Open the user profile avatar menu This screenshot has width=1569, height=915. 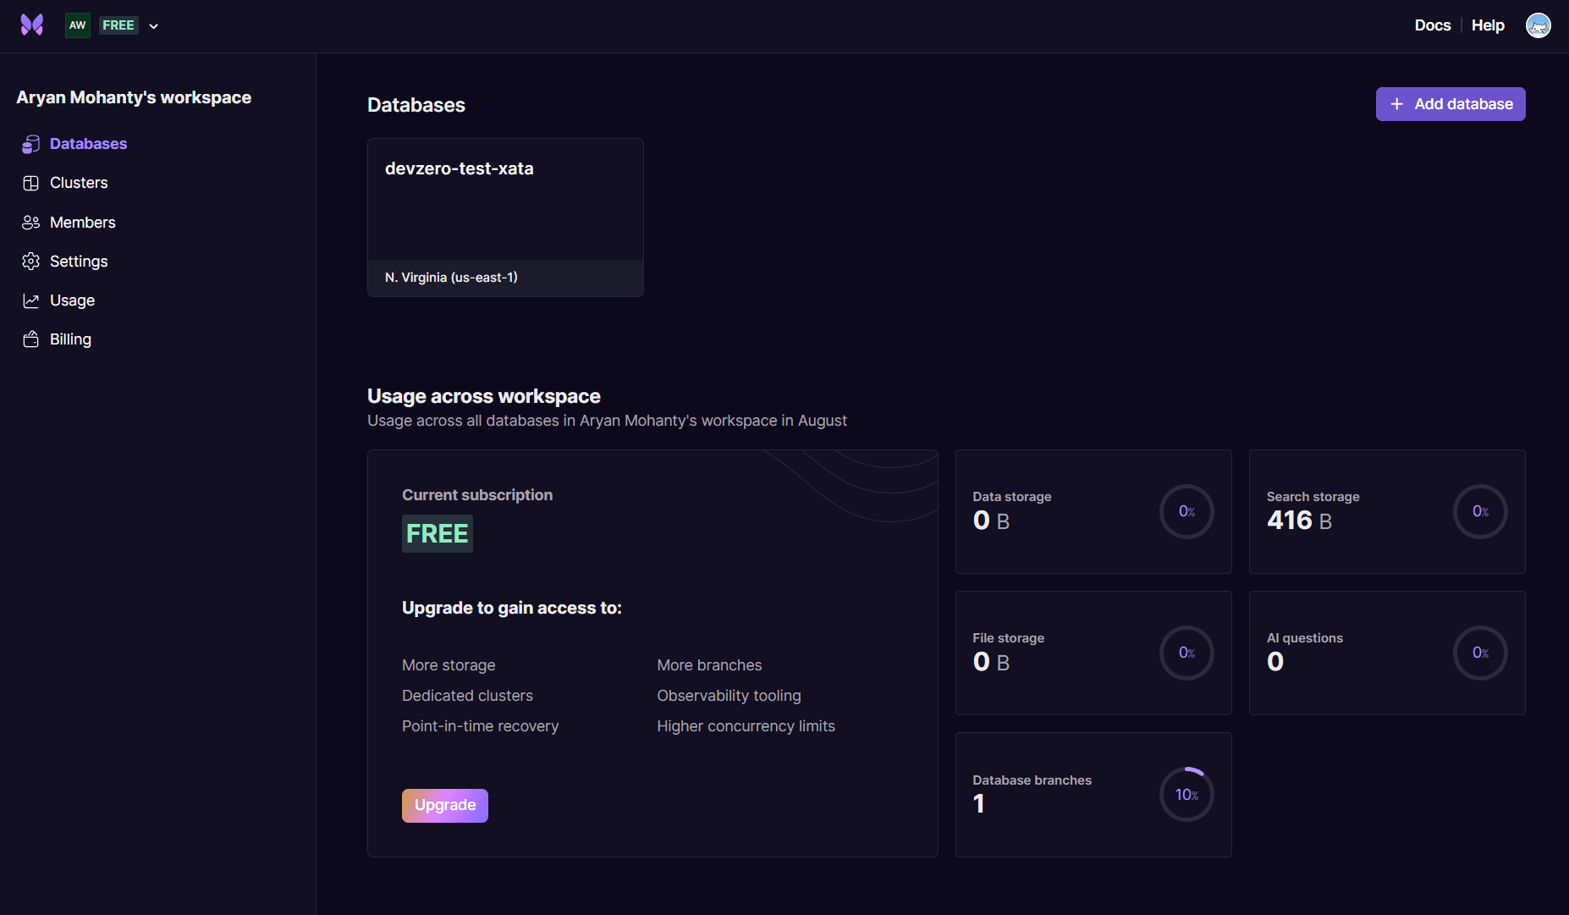tap(1538, 25)
